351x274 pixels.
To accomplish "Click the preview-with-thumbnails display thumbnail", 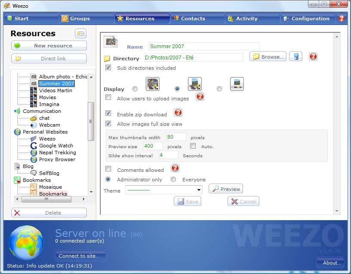I will coord(195,84).
